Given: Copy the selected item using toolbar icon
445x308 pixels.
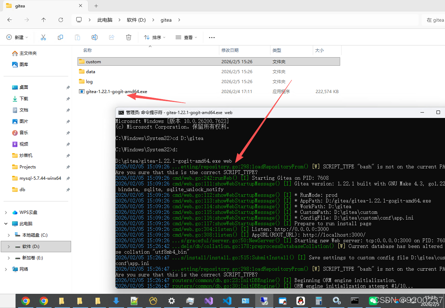Looking at the screenshot, I should coord(60,37).
